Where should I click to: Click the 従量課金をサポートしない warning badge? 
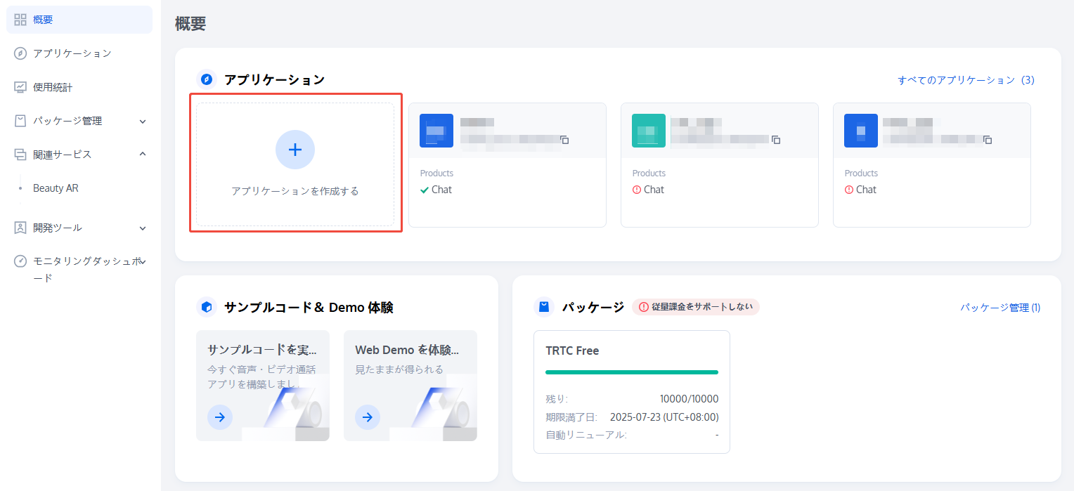(x=696, y=307)
